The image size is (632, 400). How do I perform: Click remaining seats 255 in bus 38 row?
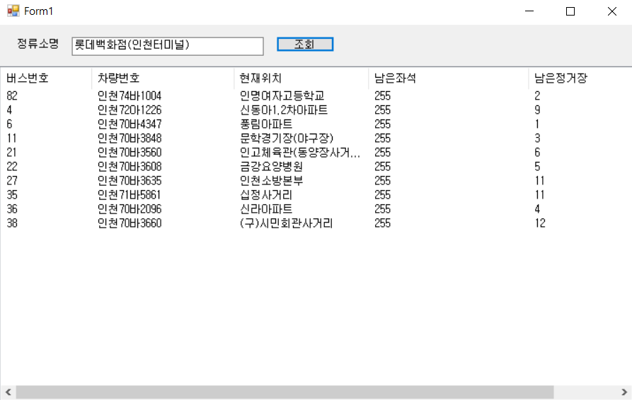[x=382, y=223]
